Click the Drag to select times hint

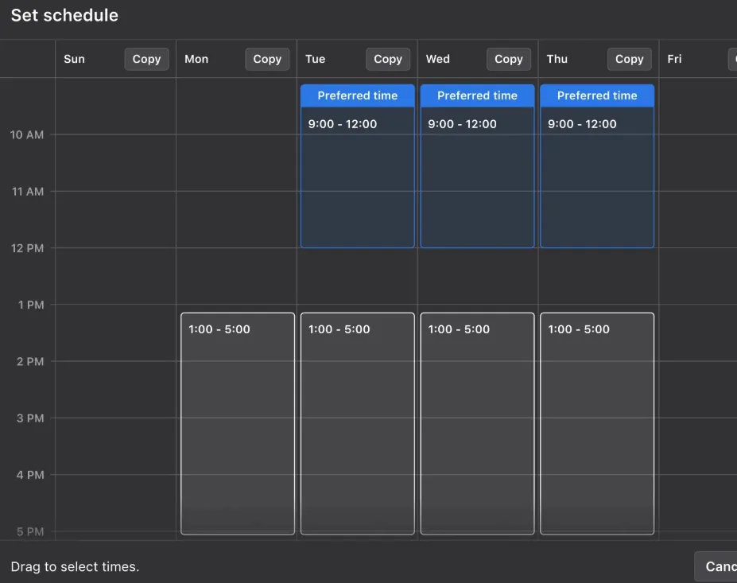[76, 566]
